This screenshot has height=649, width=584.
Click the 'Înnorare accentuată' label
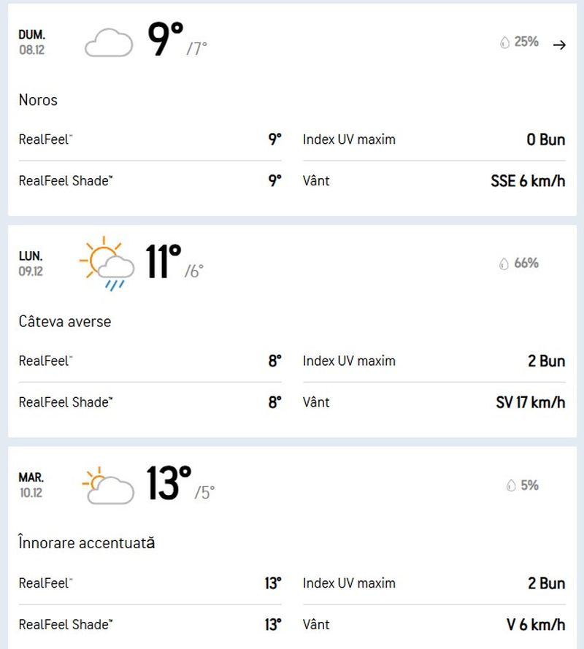pos(87,543)
